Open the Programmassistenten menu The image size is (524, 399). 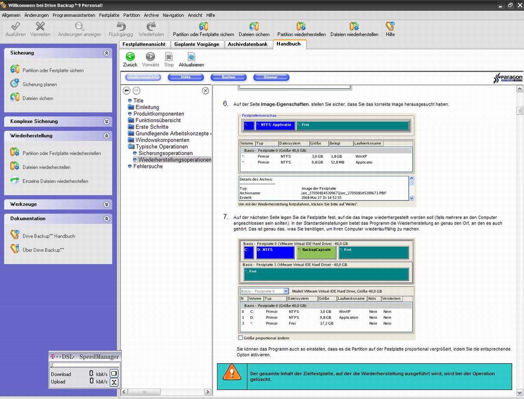[74, 15]
